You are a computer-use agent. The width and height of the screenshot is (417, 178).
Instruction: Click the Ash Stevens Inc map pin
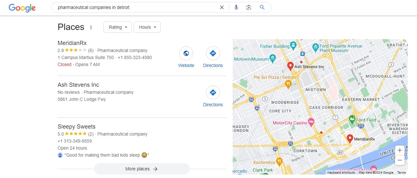[x=290, y=66]
